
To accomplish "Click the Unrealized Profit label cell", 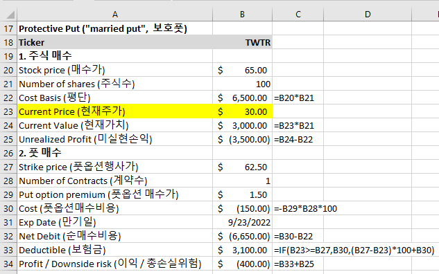I will (115, 139).
